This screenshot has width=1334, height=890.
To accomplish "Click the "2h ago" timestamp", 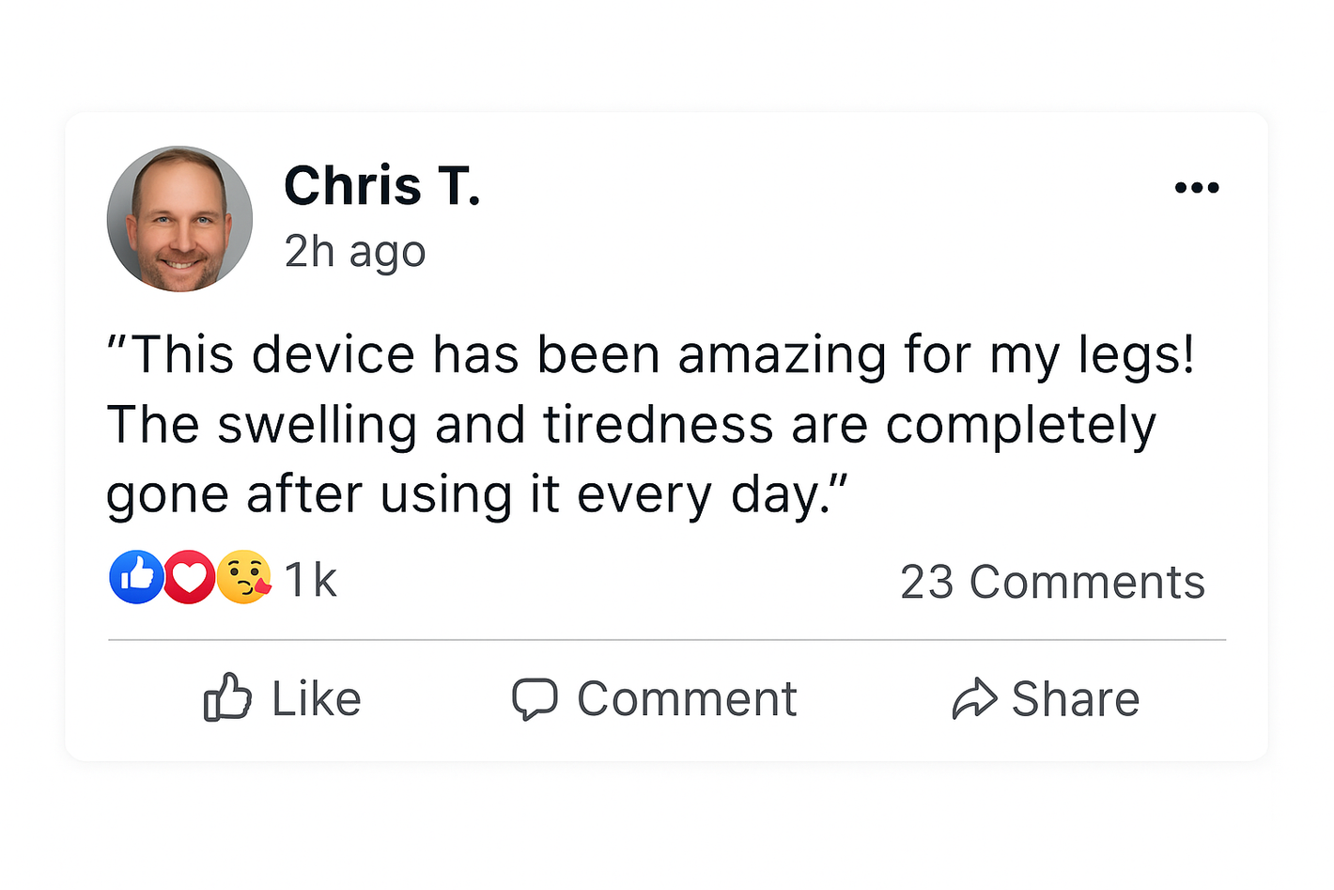I will coord(355,252).
